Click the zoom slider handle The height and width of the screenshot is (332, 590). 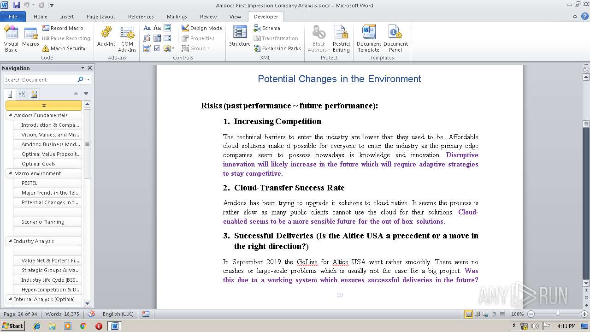coord(558,314)
